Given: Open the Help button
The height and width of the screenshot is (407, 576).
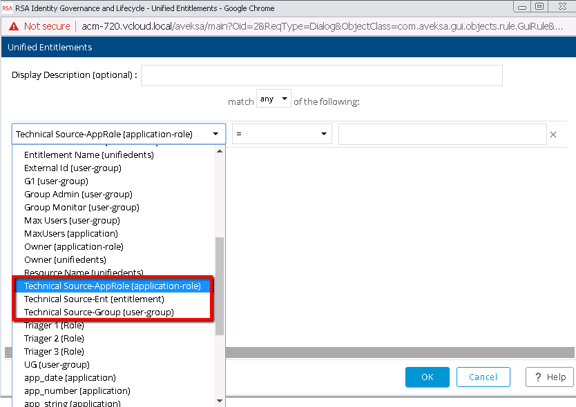Looking at the screenshot, I should pyautogui.click(x=549, y=377).
